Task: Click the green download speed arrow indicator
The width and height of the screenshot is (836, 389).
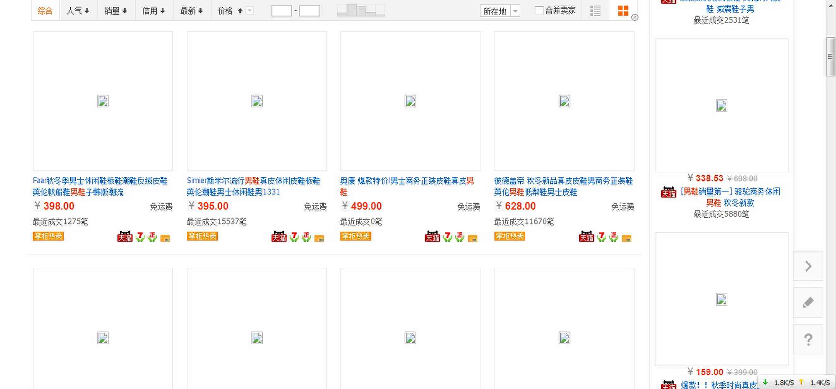Action: coord(765,382)
